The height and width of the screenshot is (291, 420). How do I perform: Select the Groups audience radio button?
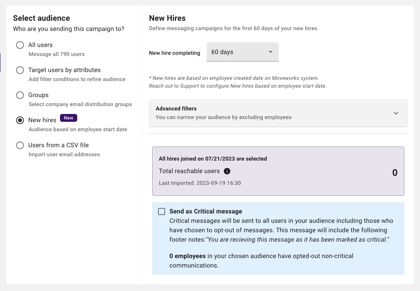(20, 95)
